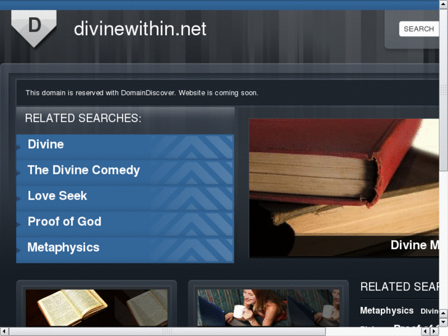Viewport: 448px width, 336px height.
Task: Click the lower Metaphysics link near the bottom-right
Action: coord(386,311)
